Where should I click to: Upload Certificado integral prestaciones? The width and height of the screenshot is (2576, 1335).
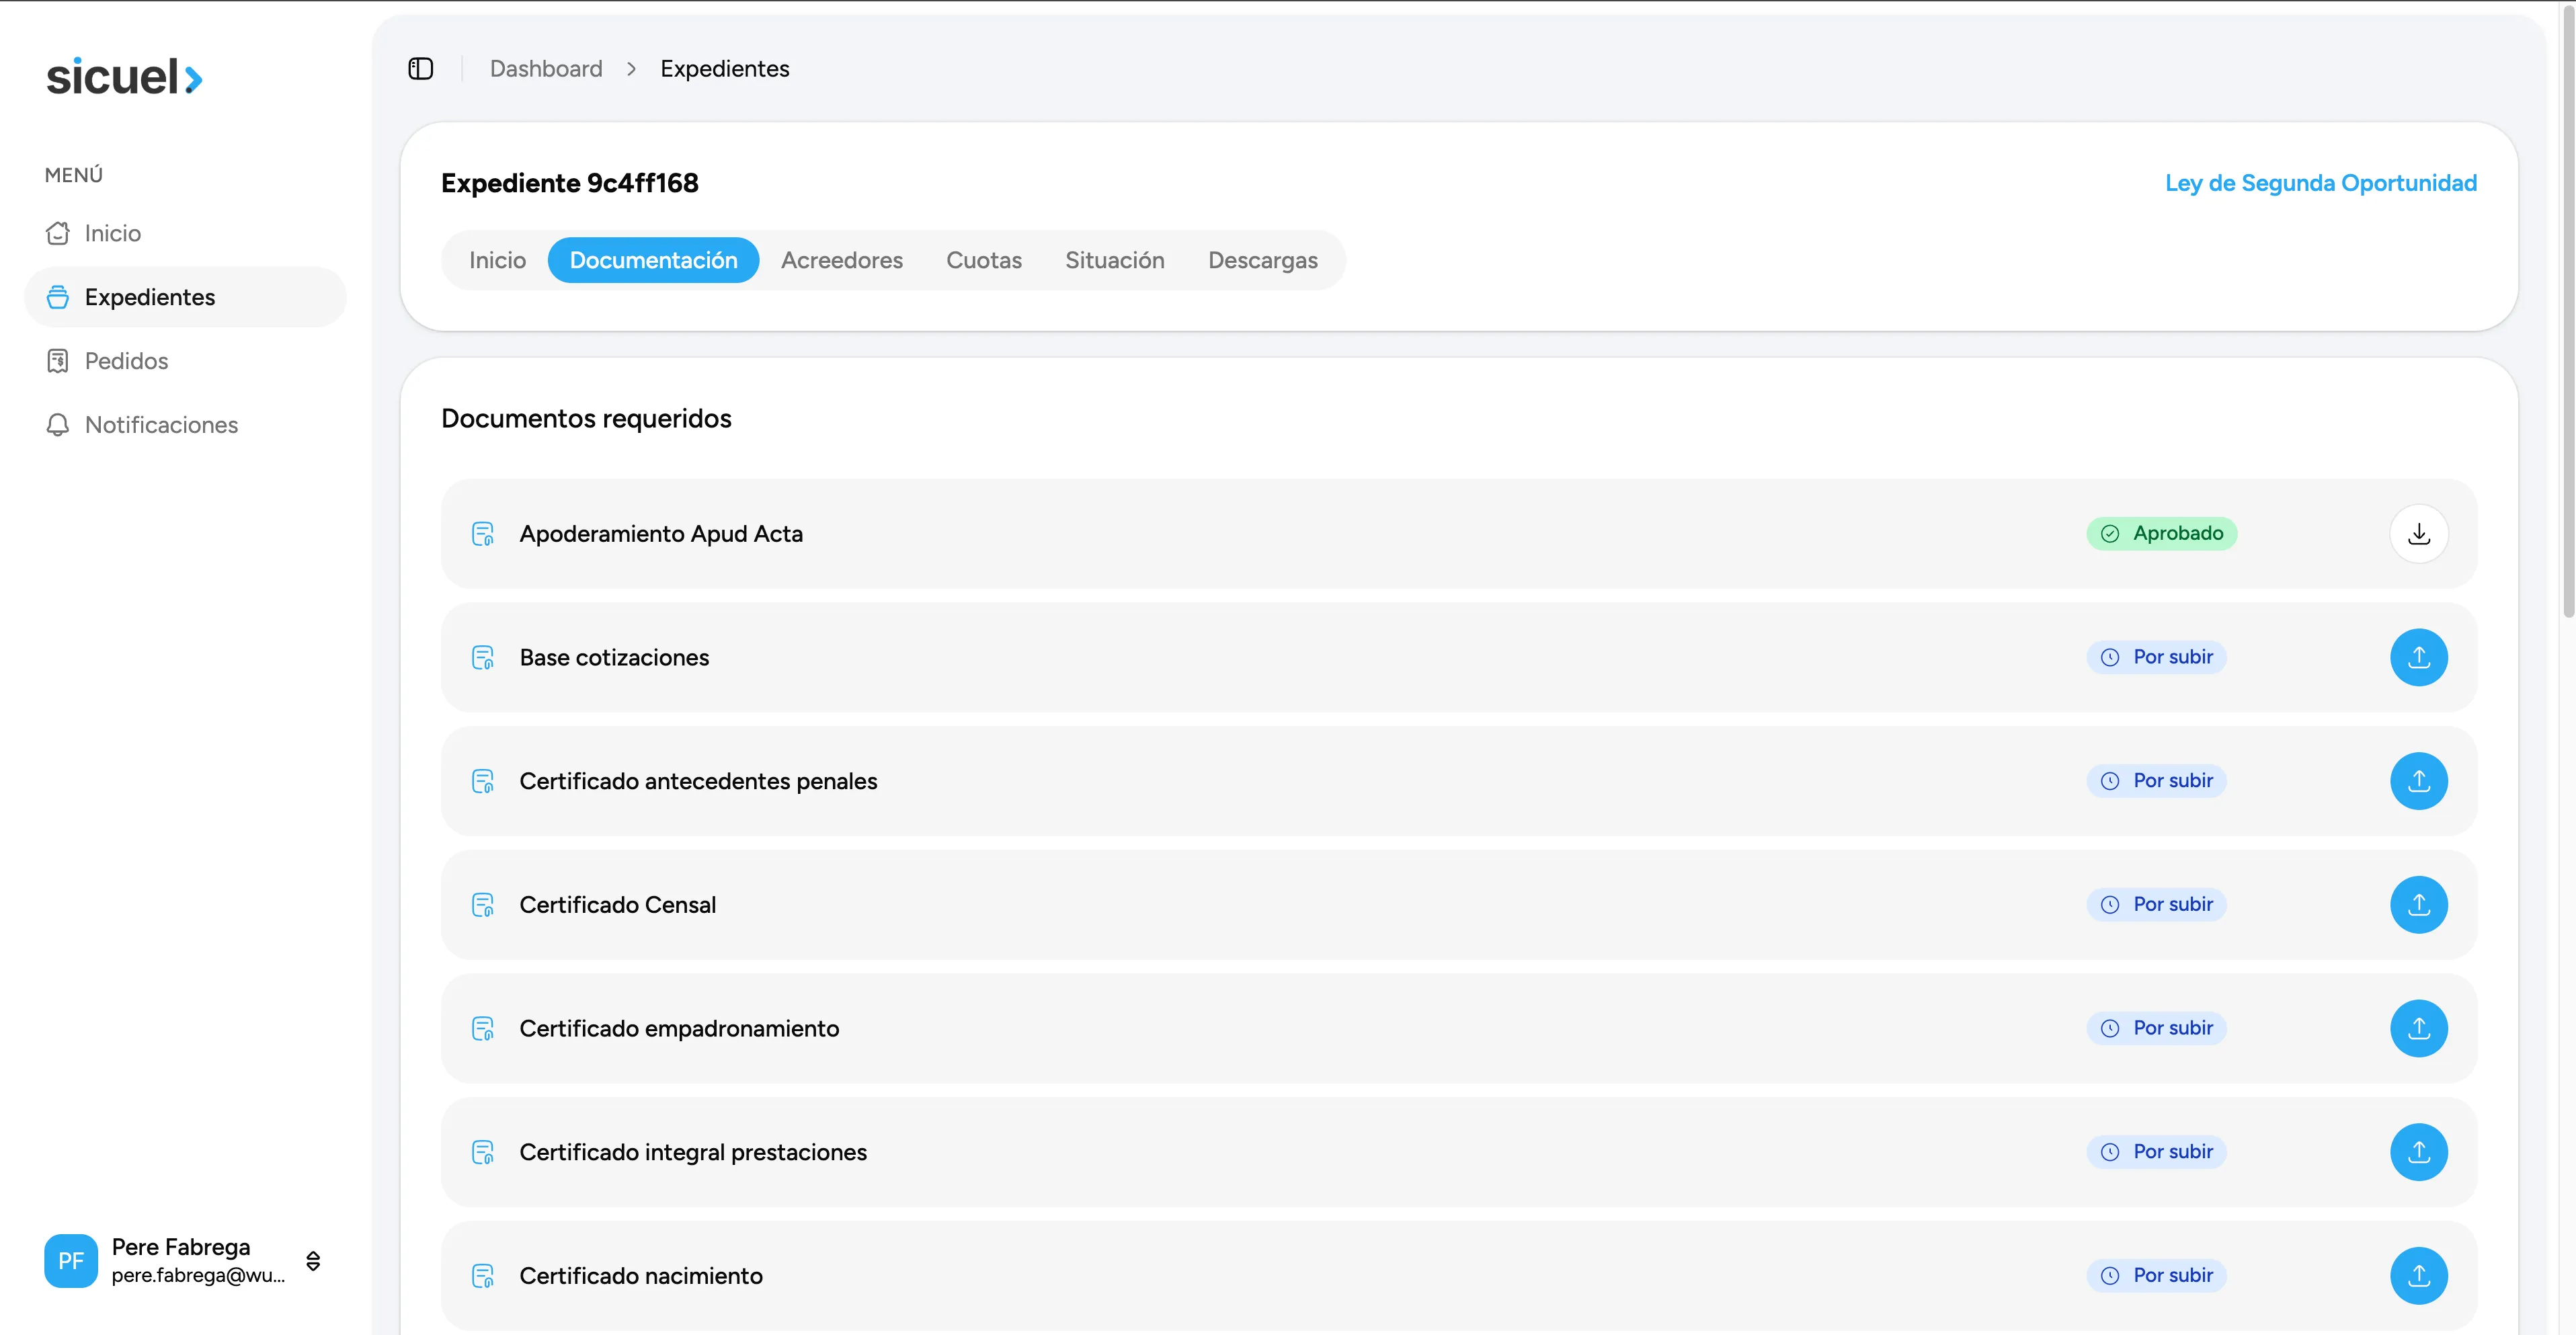tap(2419, 1152)
